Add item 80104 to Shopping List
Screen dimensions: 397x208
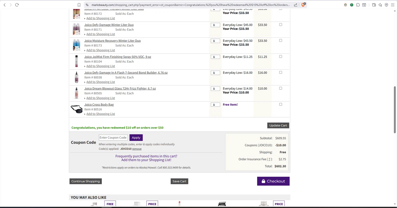pyautogui.click(x=101, y=66)
